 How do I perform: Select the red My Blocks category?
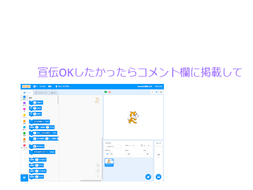(x=24, y=147)
